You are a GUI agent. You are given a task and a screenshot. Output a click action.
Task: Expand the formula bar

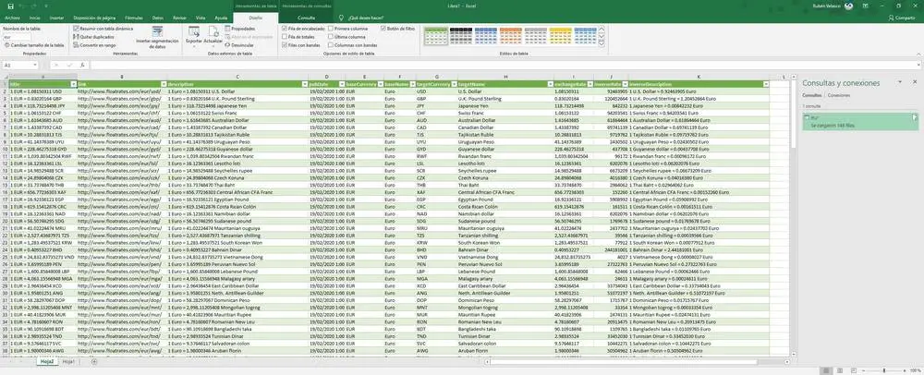coord(919,66)
